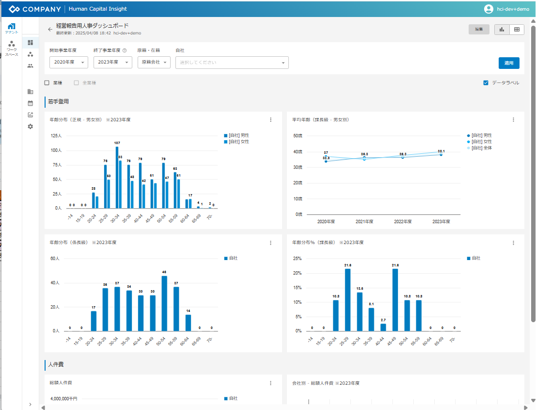Open the 開始事業年度 dropdown showing 2020年度
The width and height of the screenshot is (536, 410).
point(69,63)
